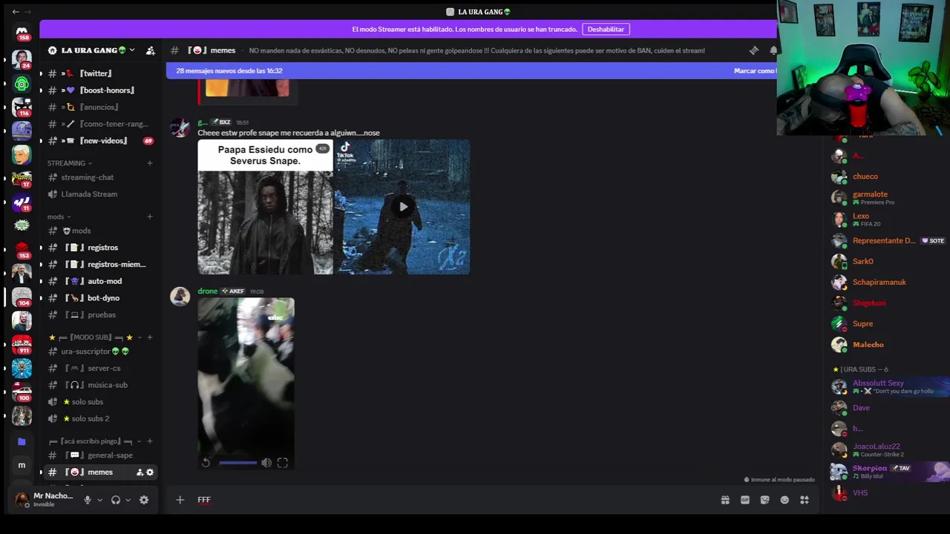This screenshot has height=534, width=950.
Task: Open headphones output options arrow
Action: (x=128, y=500)
